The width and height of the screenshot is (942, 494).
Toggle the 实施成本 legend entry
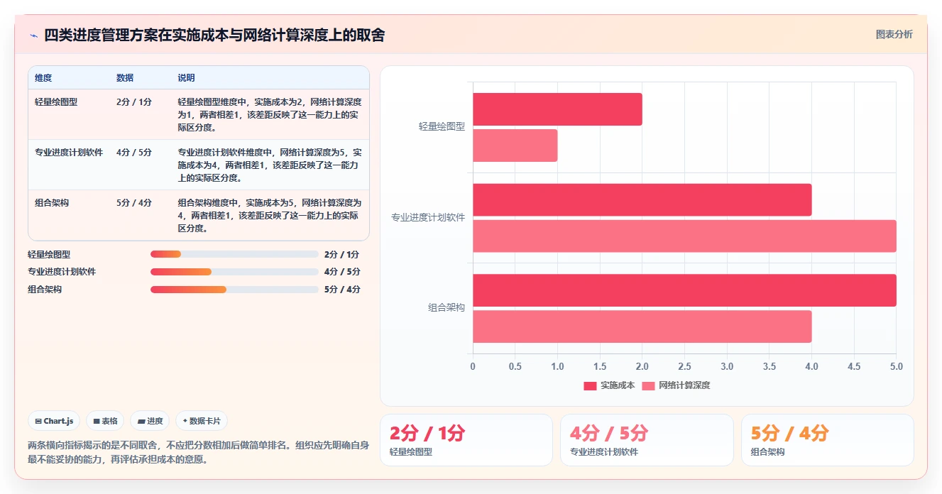[x=609, y=385]
